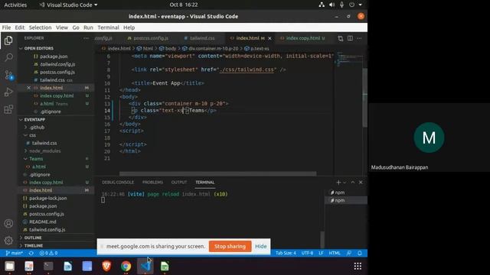Switch to the index copy.html tab
Image resolution: width=490 pixels, height=275 pixels.
(x=302, y=38)
